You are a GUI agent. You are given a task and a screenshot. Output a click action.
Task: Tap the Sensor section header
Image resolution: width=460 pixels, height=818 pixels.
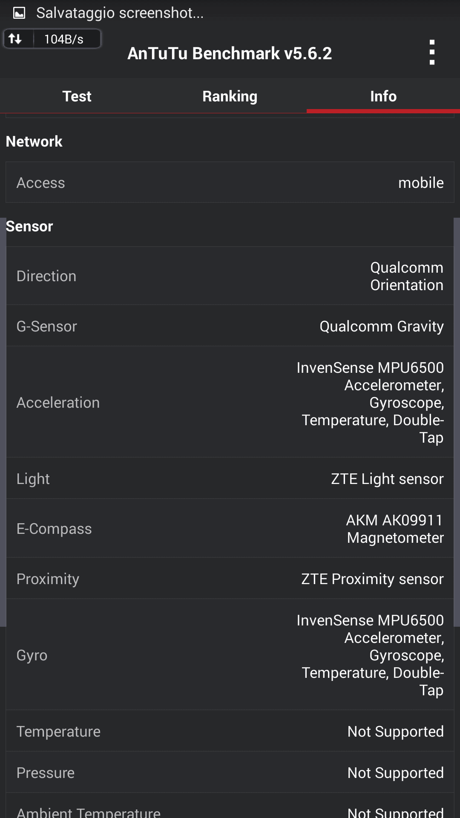pyautogui.click(x=29, y=226)
